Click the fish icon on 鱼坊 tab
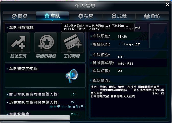The image size is (172, 123). click(147, 16)
